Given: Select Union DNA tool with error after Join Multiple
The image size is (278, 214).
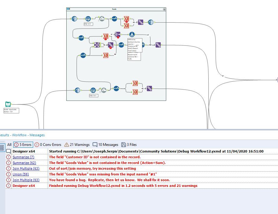Looking at the screenshot, I should click(111, 45).
